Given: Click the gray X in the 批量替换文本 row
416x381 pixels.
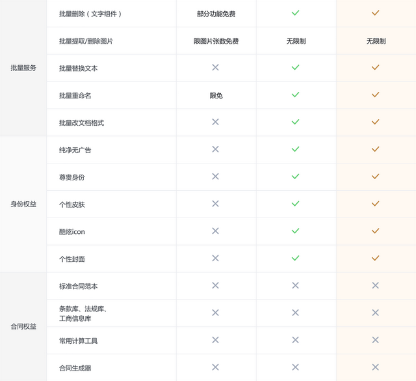Looking at the screenshot, I should pos(215,67).
